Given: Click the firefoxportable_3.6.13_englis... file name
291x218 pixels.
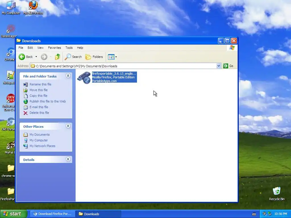Looking at the screenshot, I should [x=114, y=74].
